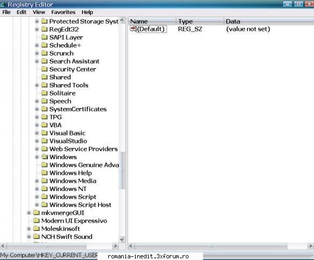Click the open Windows folder icon
This screenshot has height=260, width=314.
tap(45, 157)
